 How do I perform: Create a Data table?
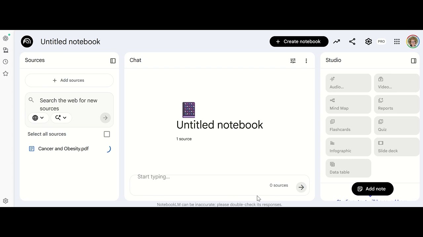(348, 168)
